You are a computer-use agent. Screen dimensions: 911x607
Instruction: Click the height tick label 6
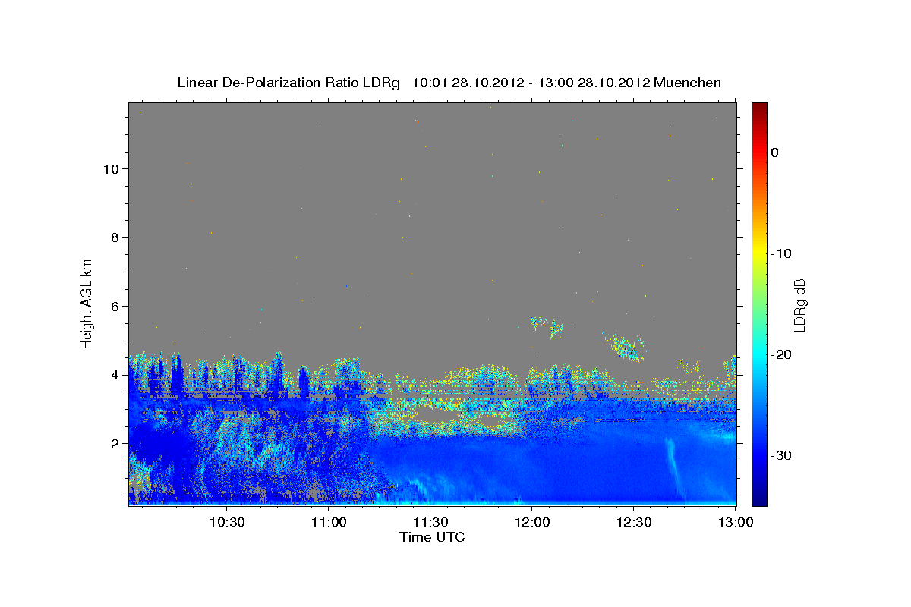click(114, 306)
